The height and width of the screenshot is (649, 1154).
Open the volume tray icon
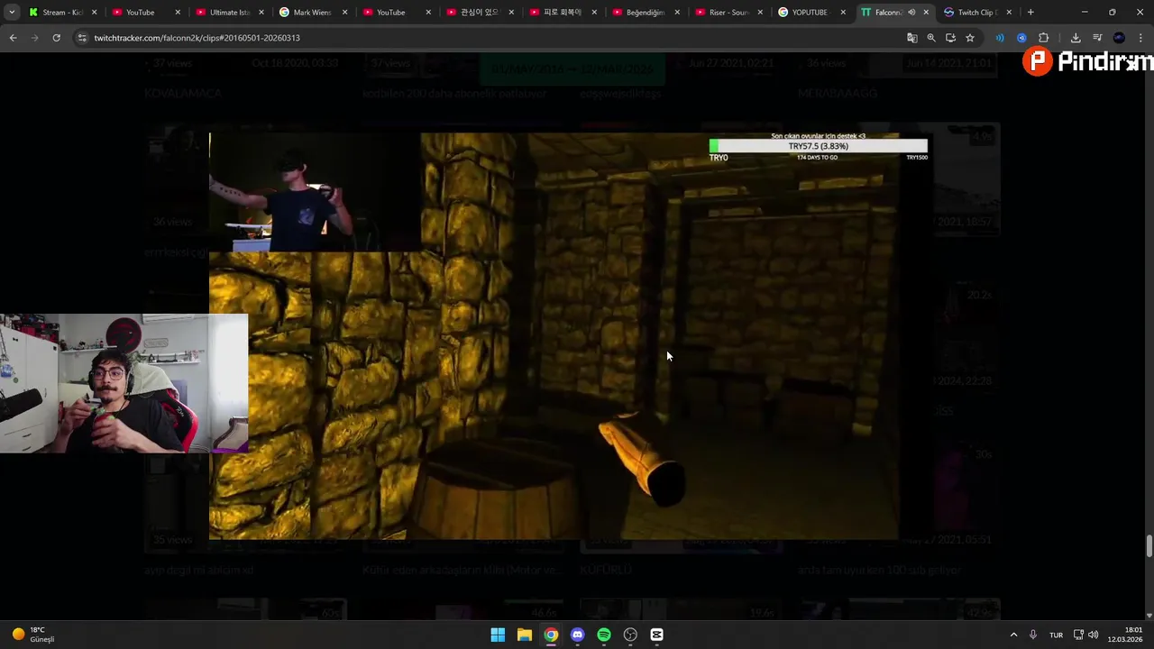[x=1093, y=635]
